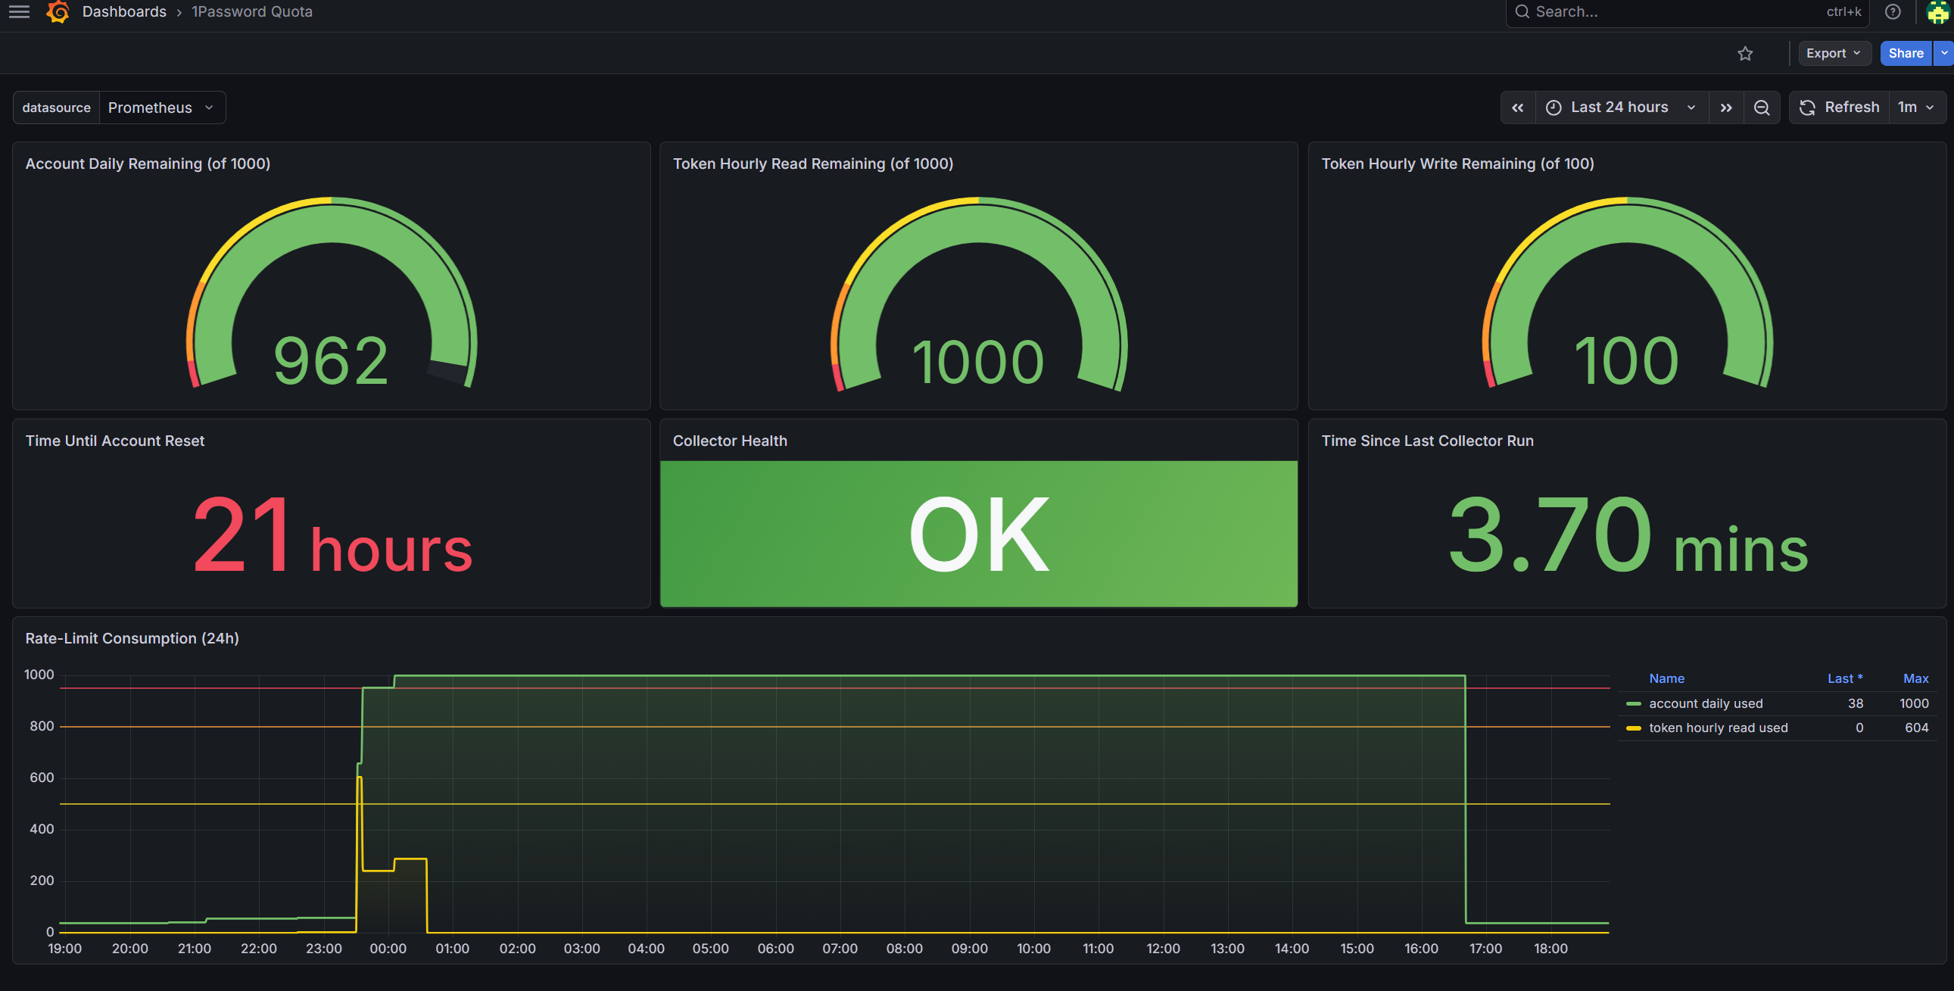The height and width of the screenshot is (991, 1954).
Task: Click Token Hourly Write Remaining panel title
Action: 1457,164
